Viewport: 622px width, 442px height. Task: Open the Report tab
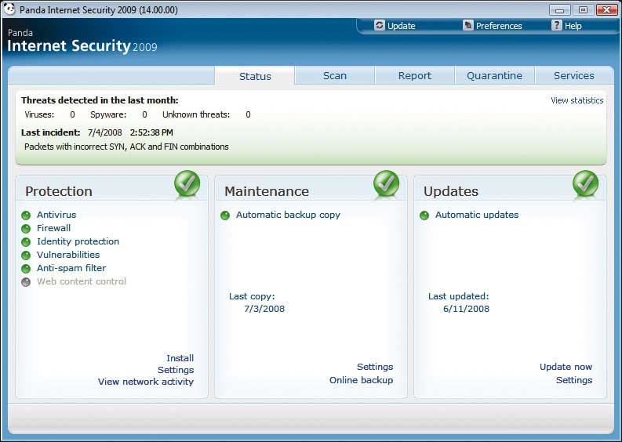[x=414, y=75]
